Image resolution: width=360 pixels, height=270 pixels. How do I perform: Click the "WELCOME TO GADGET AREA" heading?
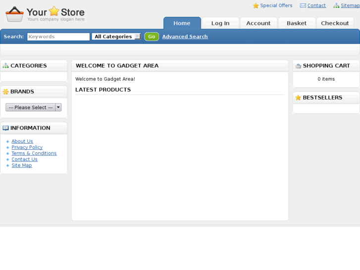117,66
